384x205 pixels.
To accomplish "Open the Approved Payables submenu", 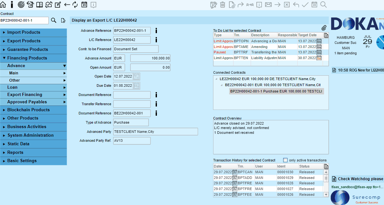I will (33, 102).
